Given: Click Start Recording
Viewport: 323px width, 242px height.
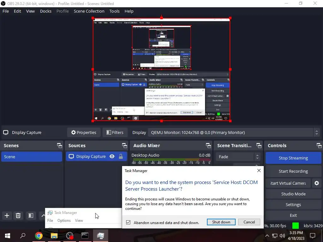Looking at the screenshot, I should click(x=293, y=171).
